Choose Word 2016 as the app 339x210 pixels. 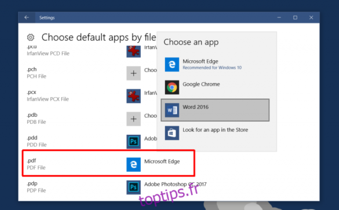click(x=215, y=110)
